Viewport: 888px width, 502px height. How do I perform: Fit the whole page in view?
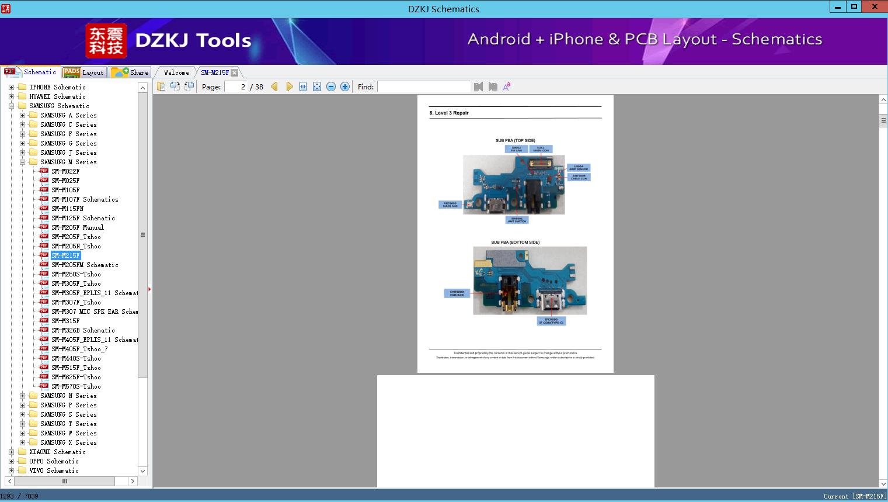click(317, 86)
